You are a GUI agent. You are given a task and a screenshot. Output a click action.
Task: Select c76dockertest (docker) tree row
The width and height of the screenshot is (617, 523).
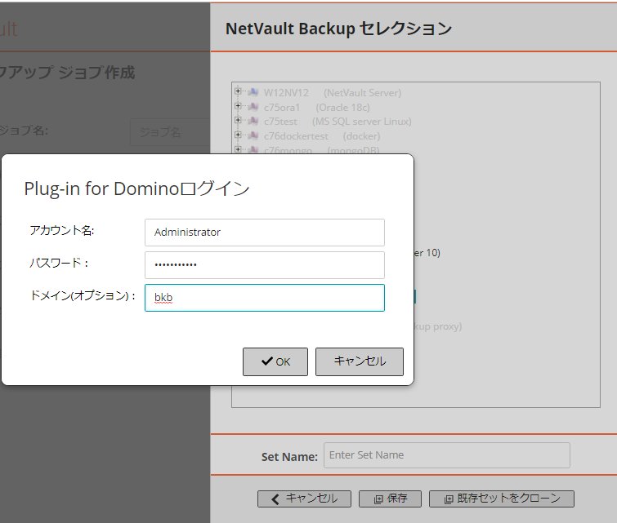coord(322,136)
